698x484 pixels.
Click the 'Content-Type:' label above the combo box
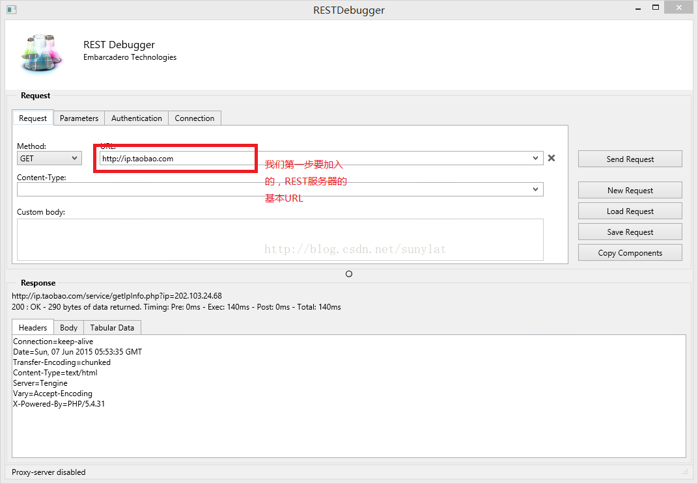(x=42, y=178)
